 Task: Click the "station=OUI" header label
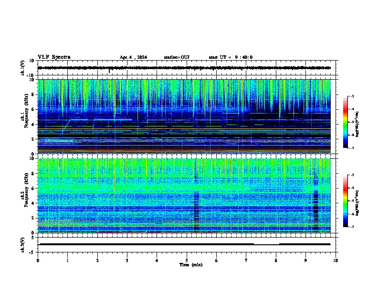[177, 57]
